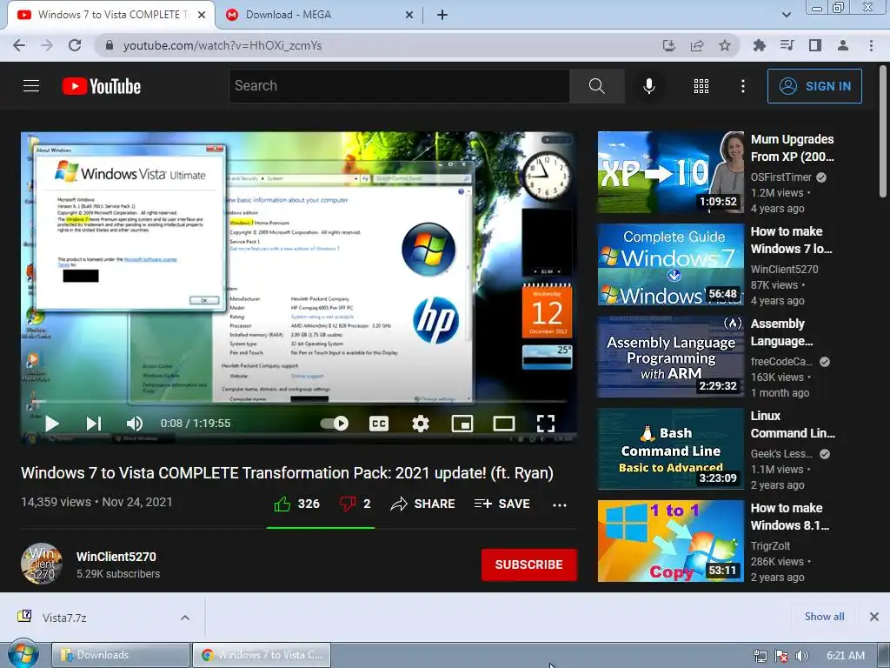890x668 pixels.
Task: Open YouTube settings three-dot menu
Action: click(x=743, y=86)
